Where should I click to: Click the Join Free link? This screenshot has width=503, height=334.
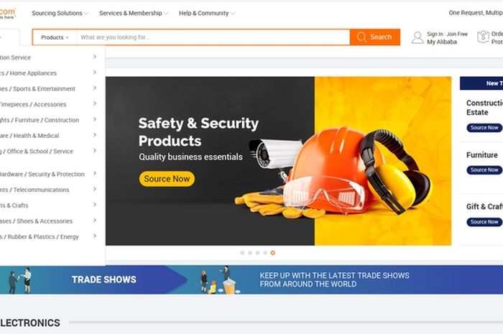(x=457, y=34)
